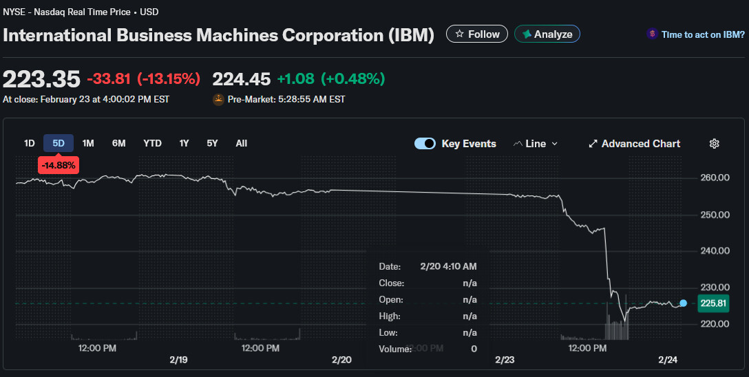
Task: Open the Time to act on IBM link
Action: click(701, 34)
